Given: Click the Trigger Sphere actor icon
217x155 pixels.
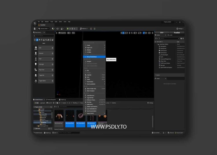Looking at the screenshot, I should coord(36,81).
